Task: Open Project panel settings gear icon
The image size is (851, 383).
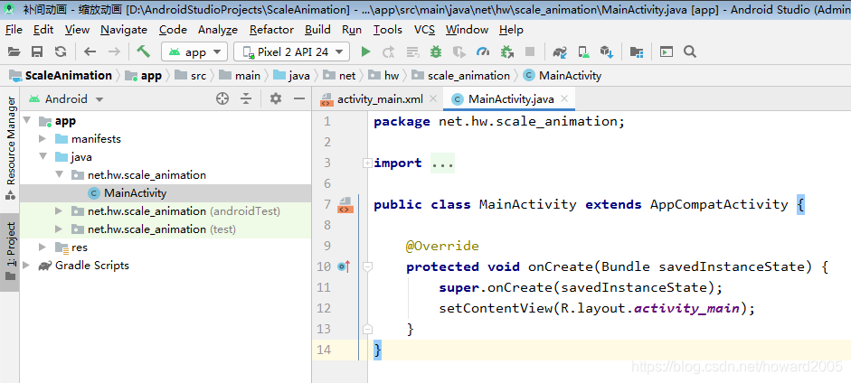Action: coord(276,98)
